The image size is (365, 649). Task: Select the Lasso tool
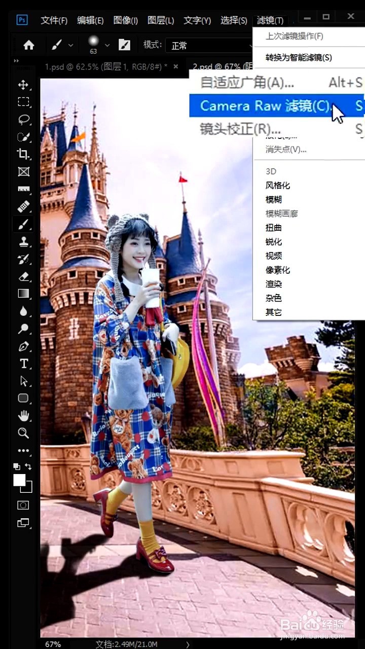point(23,120)
